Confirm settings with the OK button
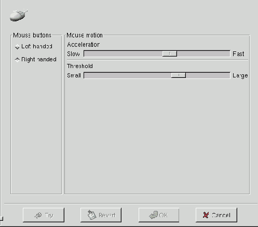Viewport: 258px width, 227px height. [x=159, y=215]
